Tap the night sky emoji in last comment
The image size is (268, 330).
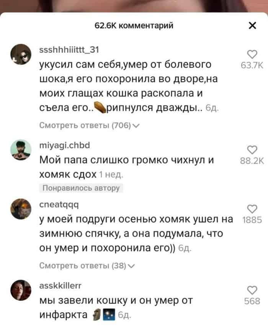point(109,314)
